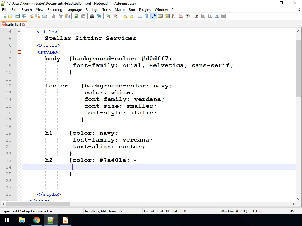302x226 pixels.
Task: Play back the recorded macro
Action: [210, 16]
